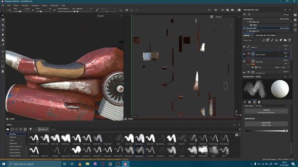298x167 pixels.
Task: Open the Shelf folder import icon
Action: tap(7, 129)
